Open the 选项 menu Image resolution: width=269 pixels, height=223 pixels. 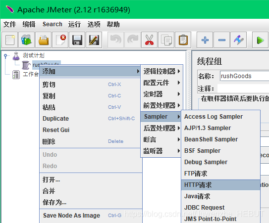click(x=94, y=24)
